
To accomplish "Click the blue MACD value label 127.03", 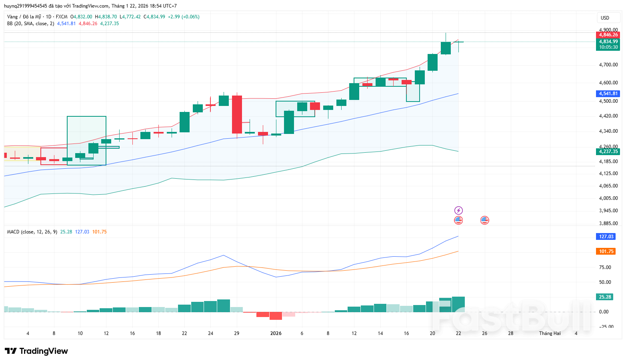I will tap(606, 237).
